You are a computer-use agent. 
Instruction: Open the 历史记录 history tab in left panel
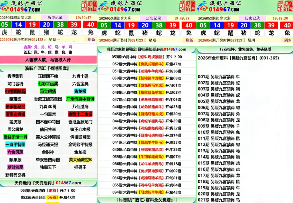(55, 17)
